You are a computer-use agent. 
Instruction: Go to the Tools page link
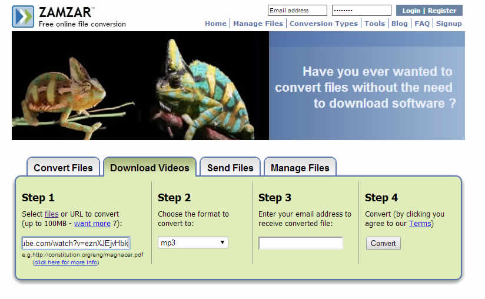click(374, 24)
